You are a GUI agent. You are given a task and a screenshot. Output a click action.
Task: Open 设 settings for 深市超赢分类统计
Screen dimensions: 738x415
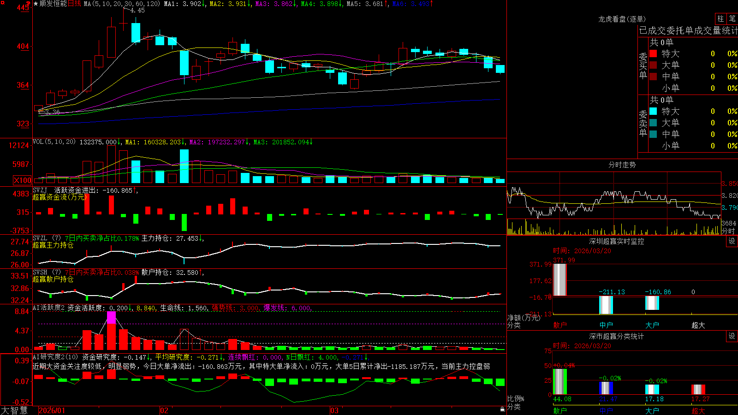coord(732,336)
